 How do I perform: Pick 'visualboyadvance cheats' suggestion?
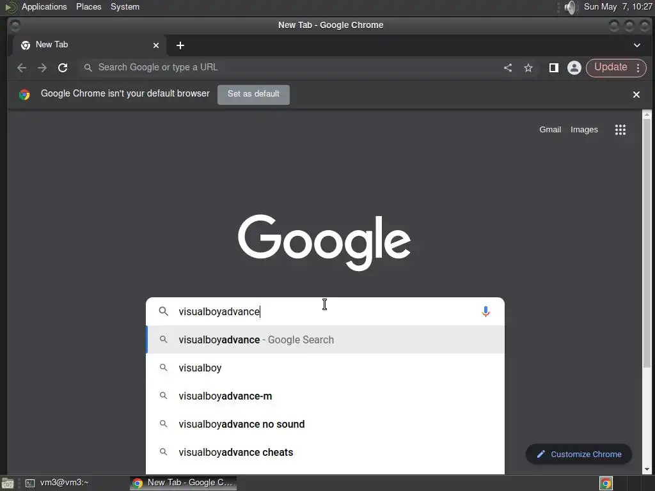coord(326,452)
